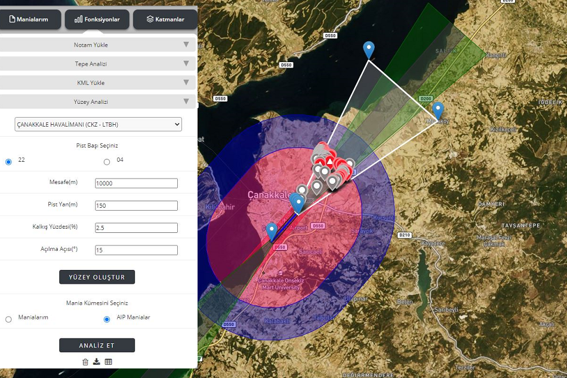Open the Katmanlar layers tab
The width and height of the screenshot is (567, 378).
point(165,20)
